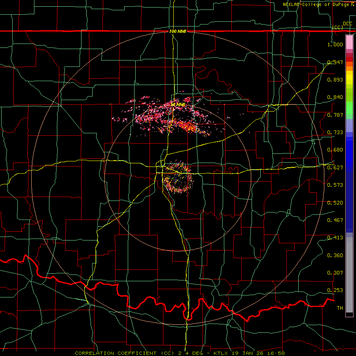
Task: Click the 0.733 scale value
Action: (335, 133)
